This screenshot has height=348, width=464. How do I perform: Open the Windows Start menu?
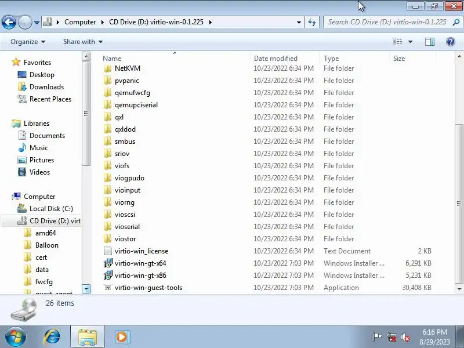click(16, 336)
